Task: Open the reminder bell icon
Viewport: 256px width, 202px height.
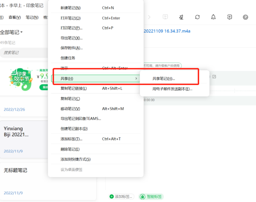Action: pyautogui.click(x=213, y=17)
